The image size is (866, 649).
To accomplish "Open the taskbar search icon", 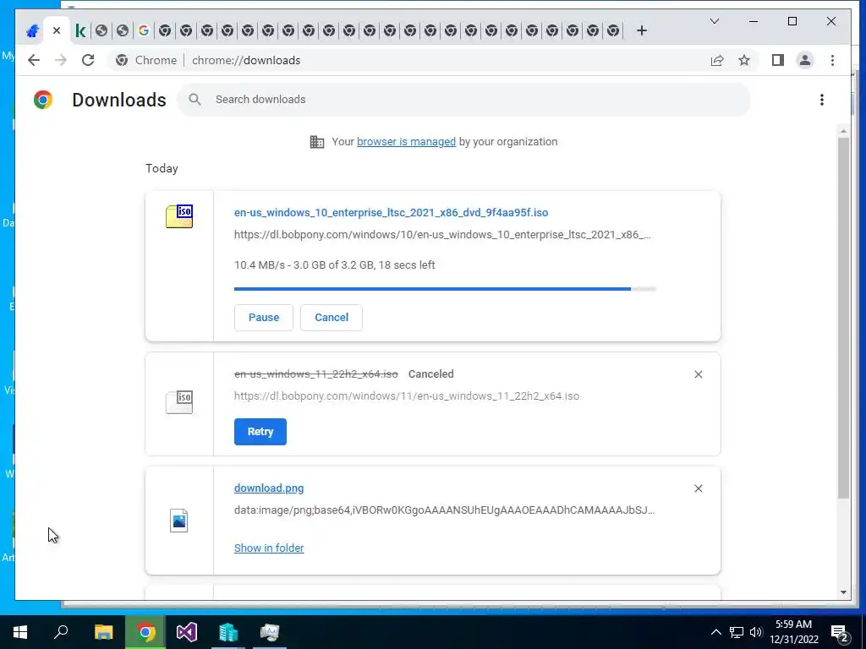I will pyautogui.click(x=61, y=632).
